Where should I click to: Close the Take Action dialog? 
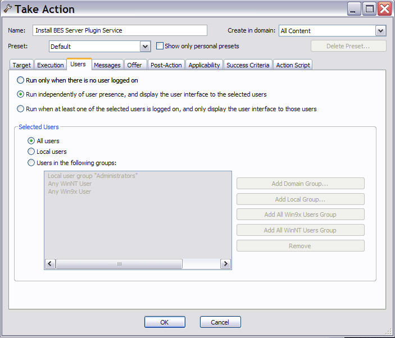[385, 10]
